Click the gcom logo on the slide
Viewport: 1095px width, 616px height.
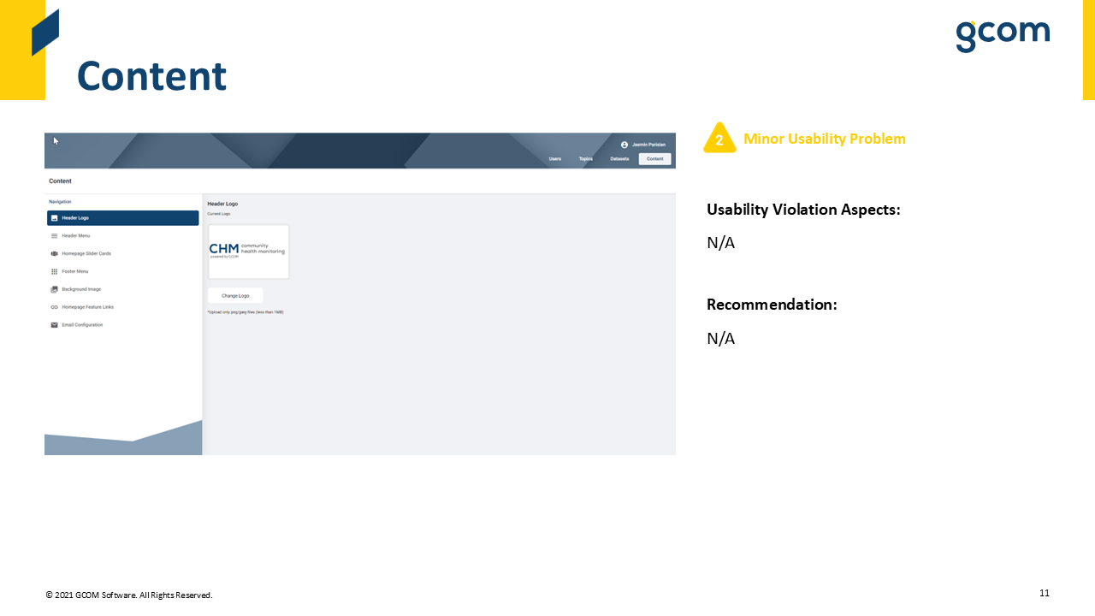coord(1002,35)
